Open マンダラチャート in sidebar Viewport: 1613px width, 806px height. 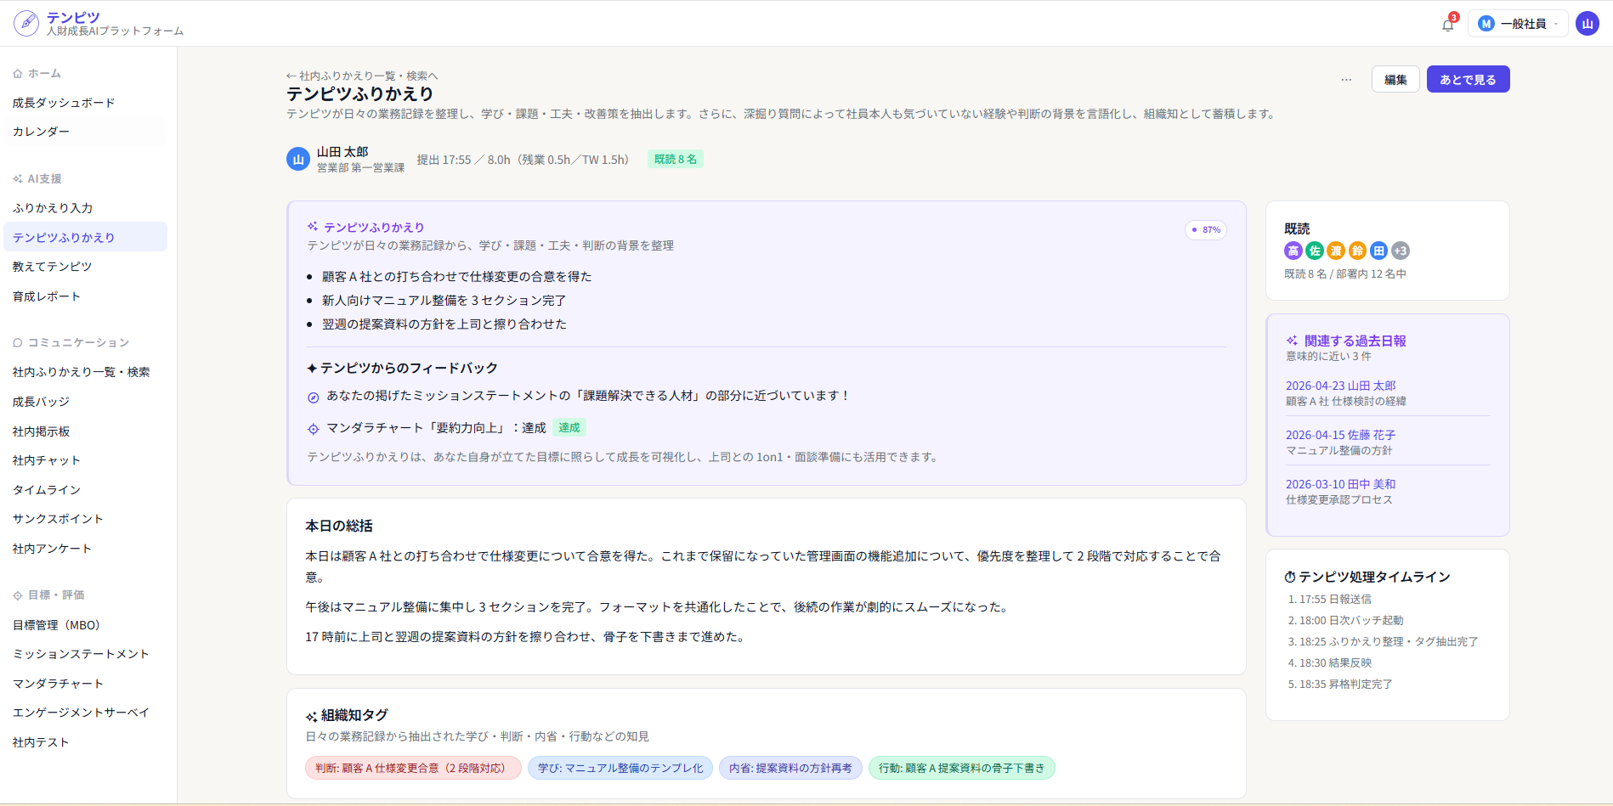(85, 684)
